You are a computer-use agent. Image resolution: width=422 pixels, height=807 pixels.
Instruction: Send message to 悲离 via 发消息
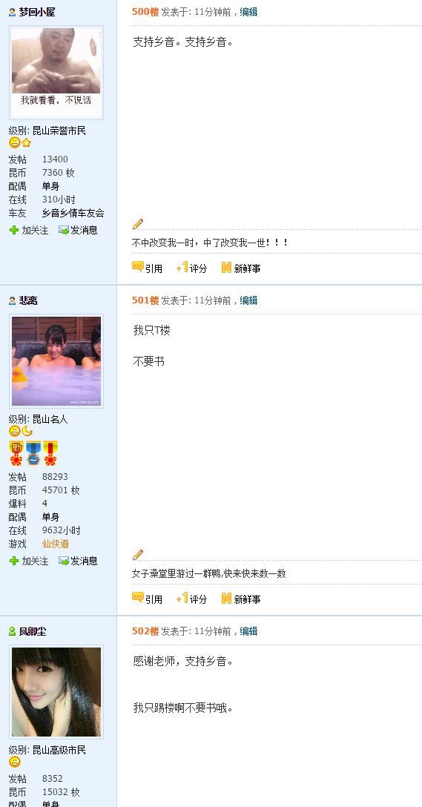[78, 561]
